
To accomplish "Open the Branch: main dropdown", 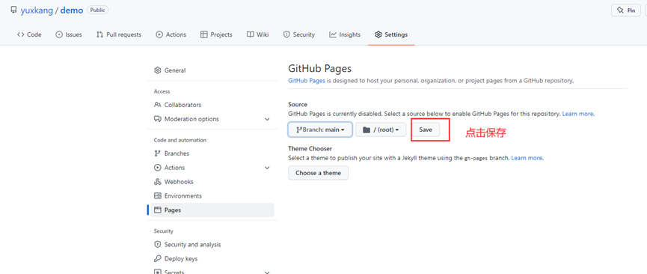I will (x=320, y=130).
